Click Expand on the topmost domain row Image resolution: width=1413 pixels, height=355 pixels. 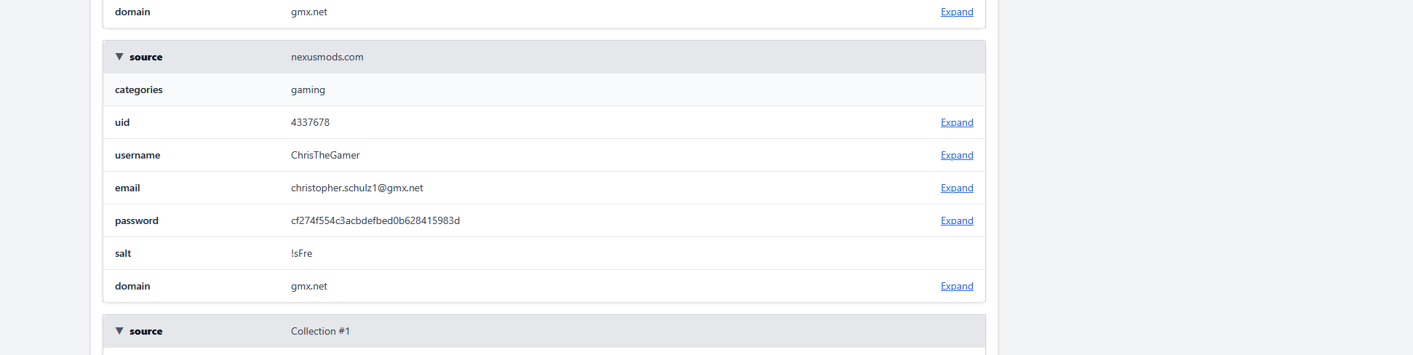tap(956, 12)
